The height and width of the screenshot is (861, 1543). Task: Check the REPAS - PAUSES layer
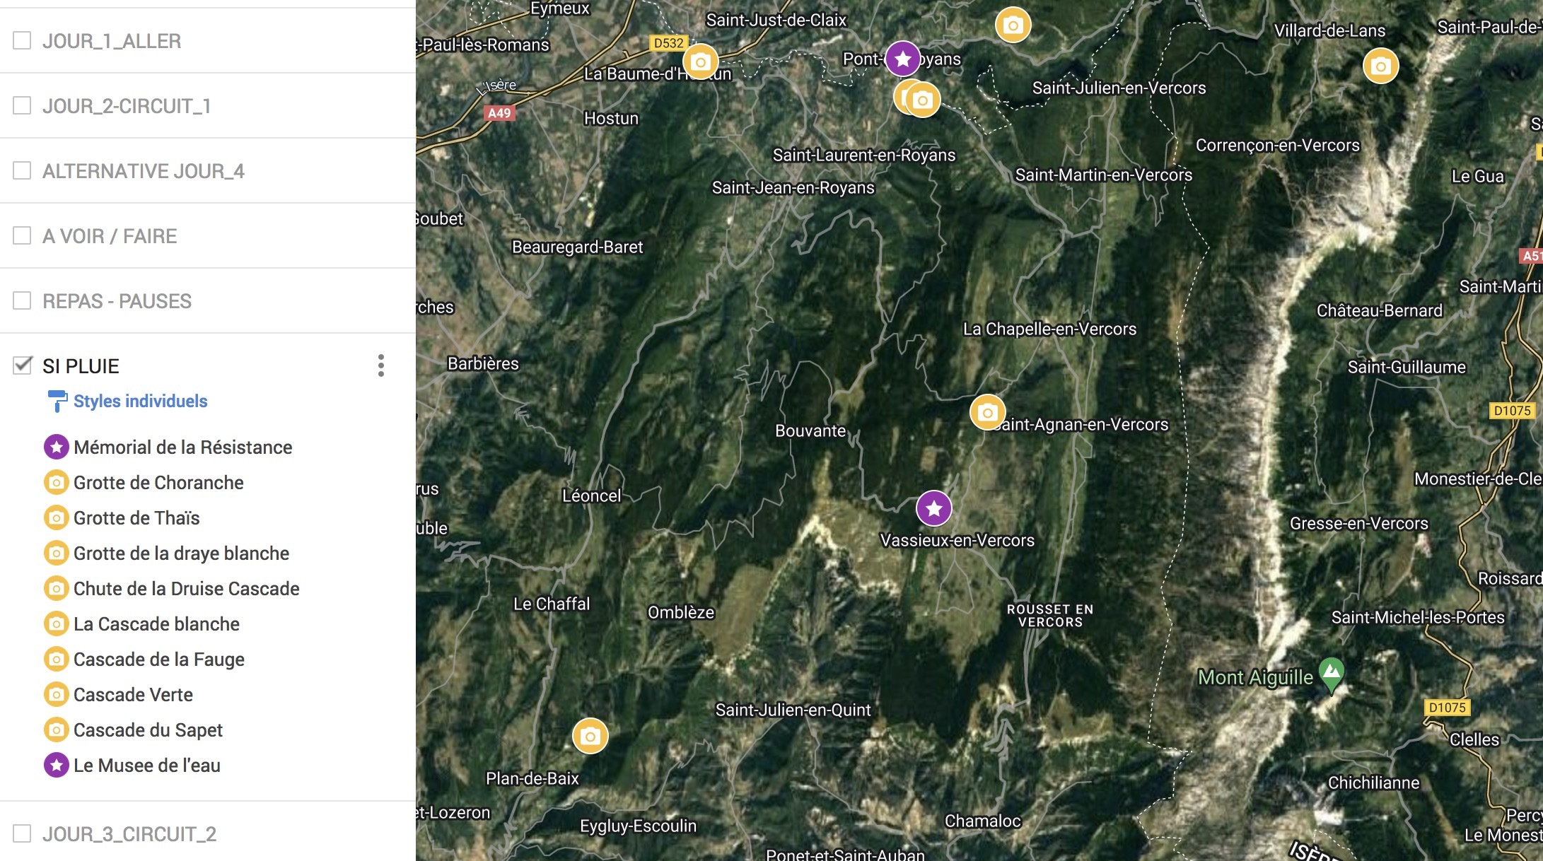click(23, 300)
